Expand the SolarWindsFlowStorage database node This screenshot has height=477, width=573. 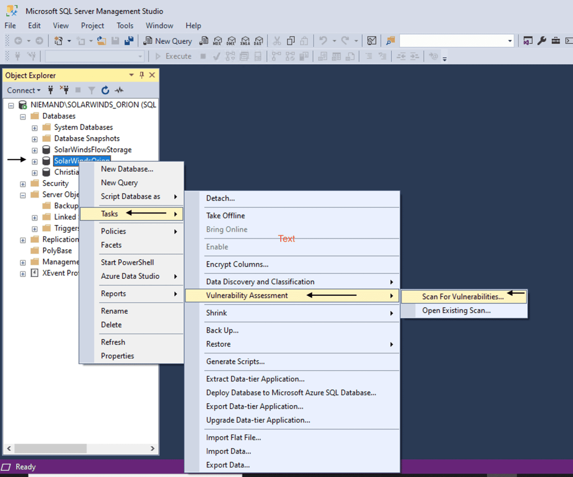point(34,150)
